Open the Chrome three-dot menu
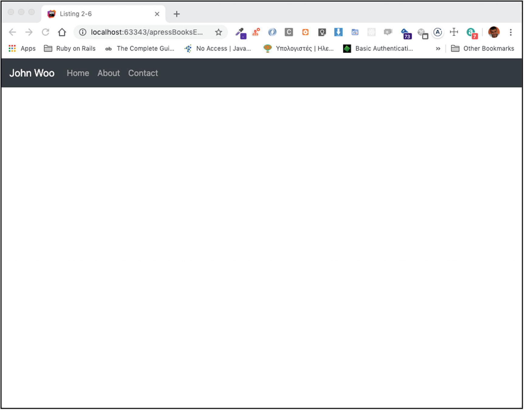 coord(511,32)
